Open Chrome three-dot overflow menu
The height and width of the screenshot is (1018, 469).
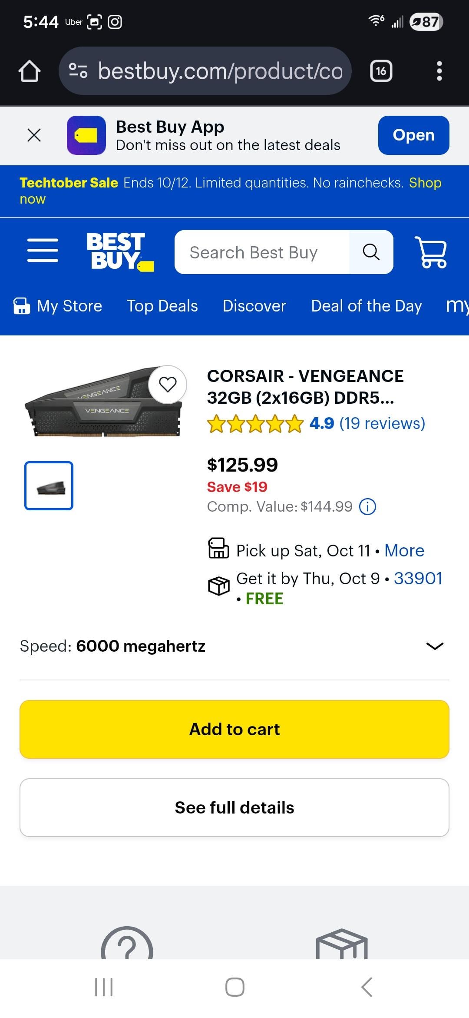(x=439, y=71)
